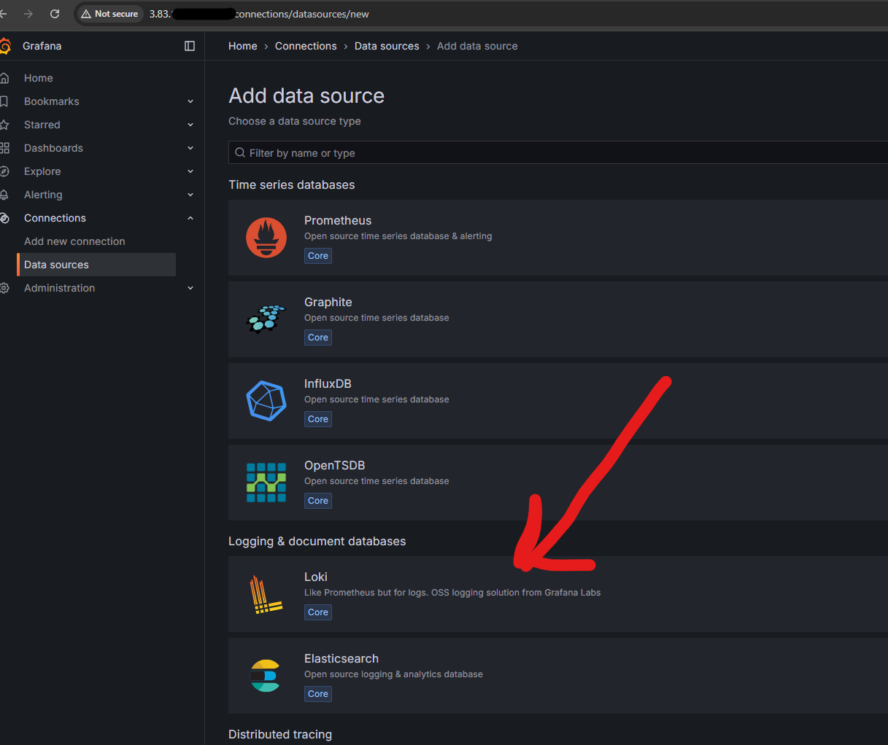Image resolution: width=888 pixels, height=745 pixels.
Task: Click the Not secure warning badge
Action: (x=109, y=14)
